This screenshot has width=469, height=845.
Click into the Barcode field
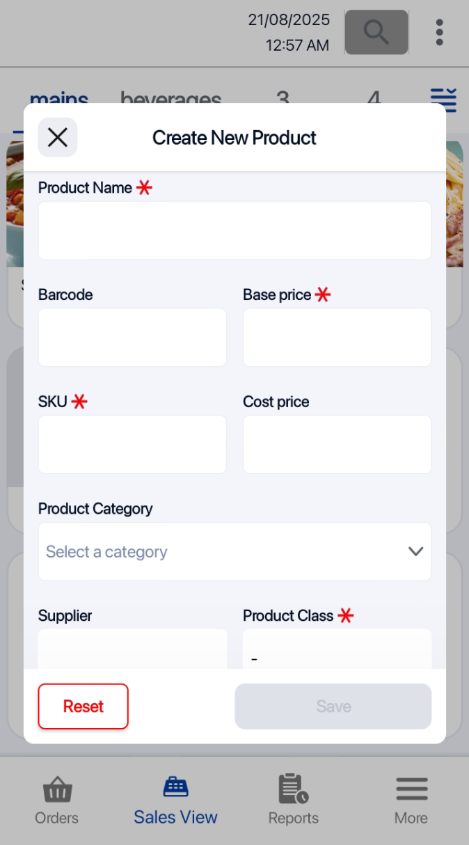pos(132,338)
